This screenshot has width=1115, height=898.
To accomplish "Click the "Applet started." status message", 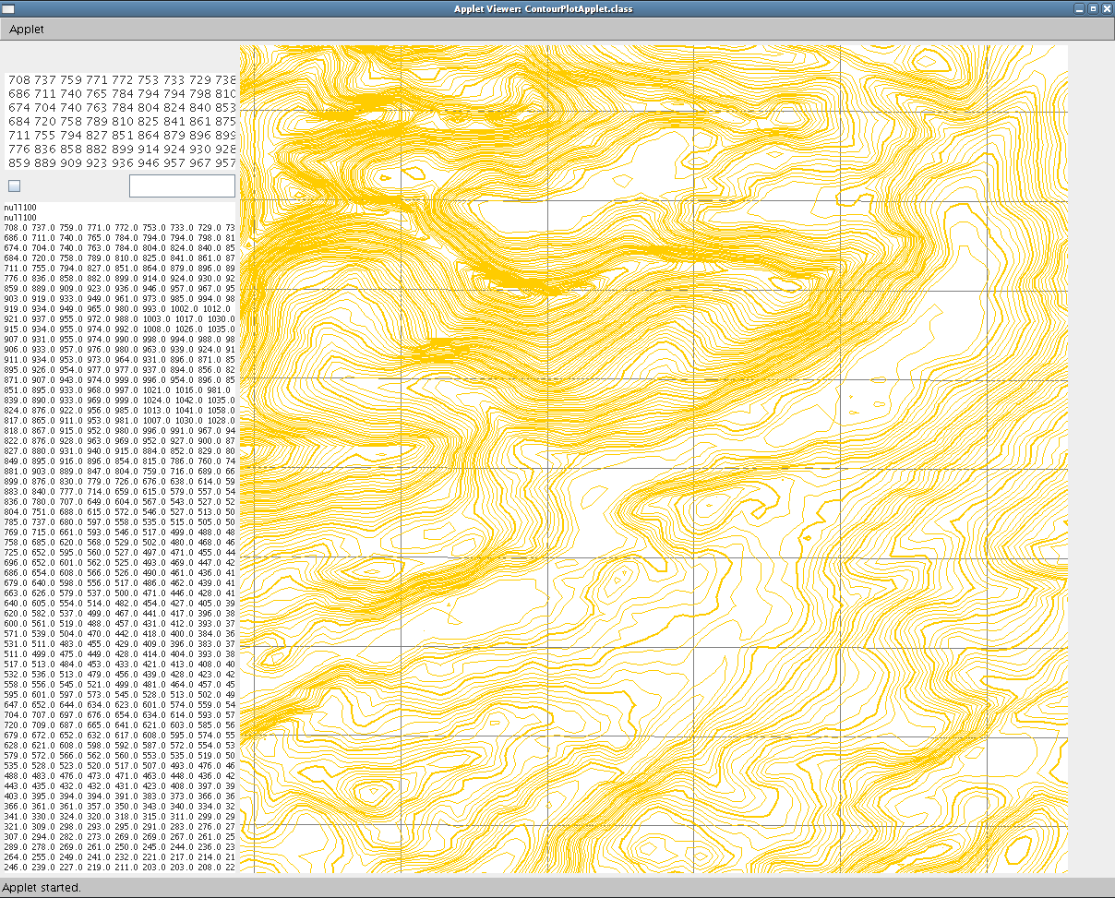I will [42, 888].
